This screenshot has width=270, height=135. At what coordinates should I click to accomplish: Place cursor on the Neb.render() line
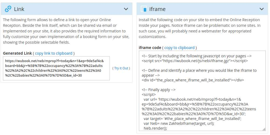click(155, 128)
